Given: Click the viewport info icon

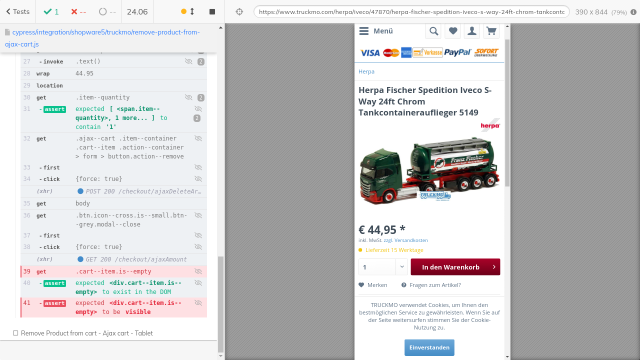Looking at the screenshot, I should [633, 11].
